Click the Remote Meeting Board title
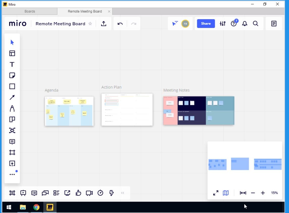The image size is (289, 213). pos(60,23)
